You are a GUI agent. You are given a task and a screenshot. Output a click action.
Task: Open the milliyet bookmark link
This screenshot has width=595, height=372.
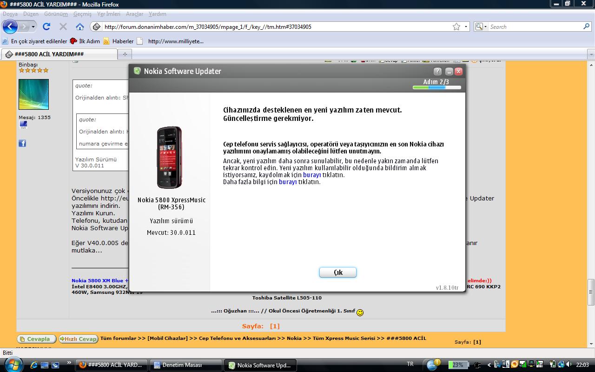(x=171, y=41)
